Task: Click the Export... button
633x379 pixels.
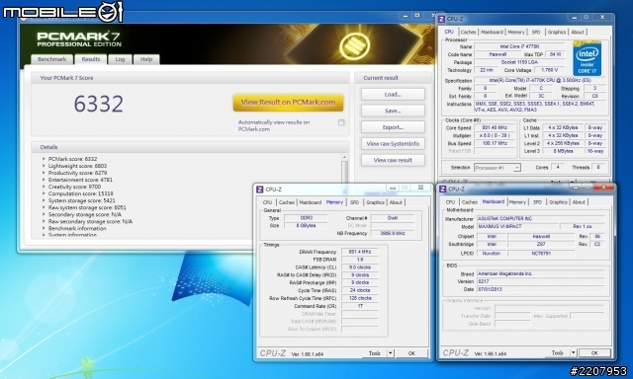Action: [393, 127]
